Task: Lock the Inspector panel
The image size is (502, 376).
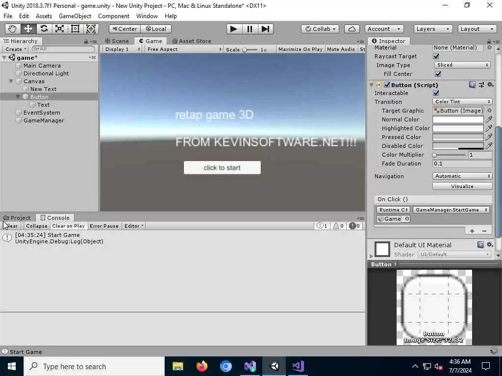Action: pyautogui.click(x=489, y=41)
